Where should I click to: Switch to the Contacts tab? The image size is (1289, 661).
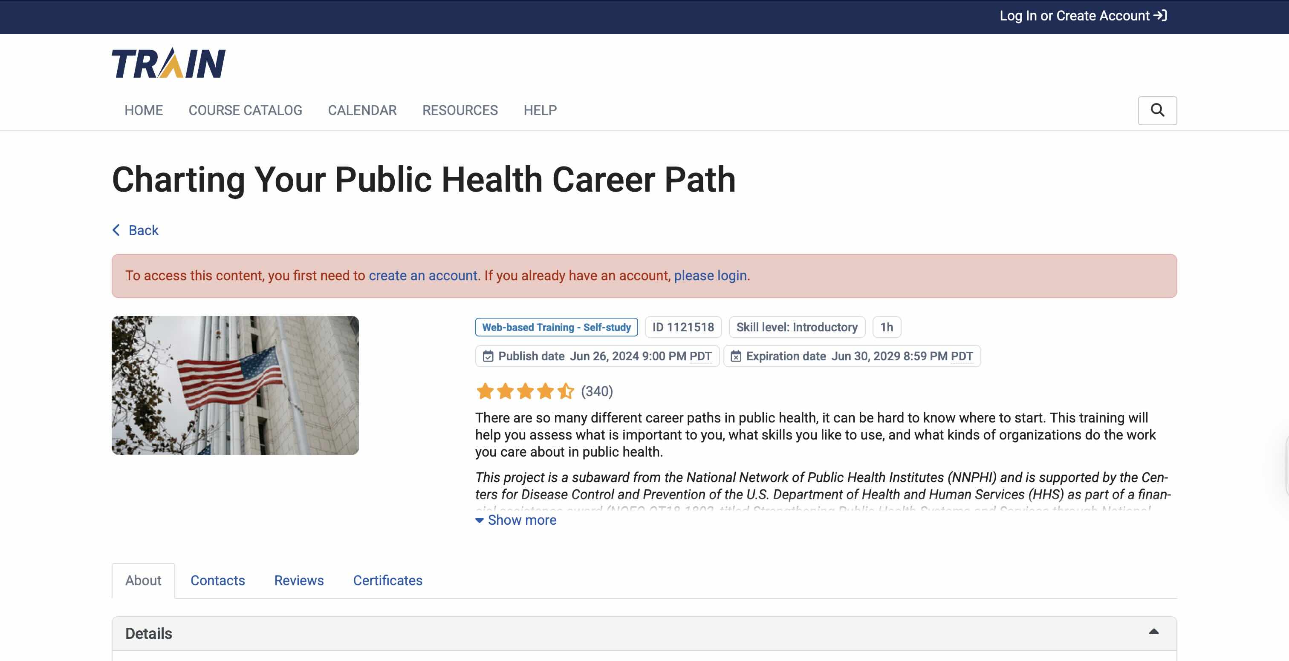click(x=218, y=581)
